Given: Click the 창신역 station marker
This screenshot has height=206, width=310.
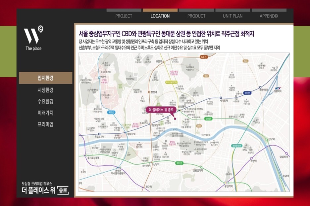Looking at the screenshot, I should (149, 92).
